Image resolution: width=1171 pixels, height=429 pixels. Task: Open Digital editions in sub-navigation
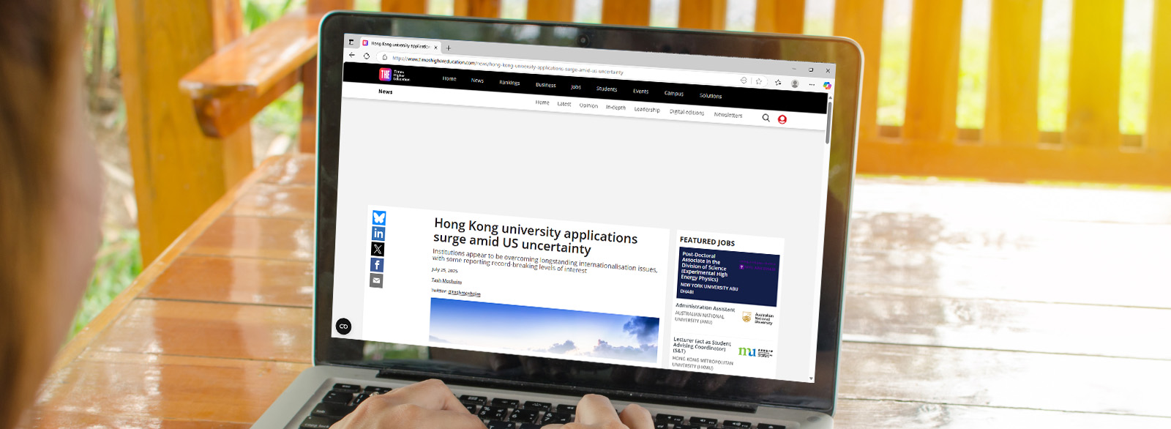[686, 112]
